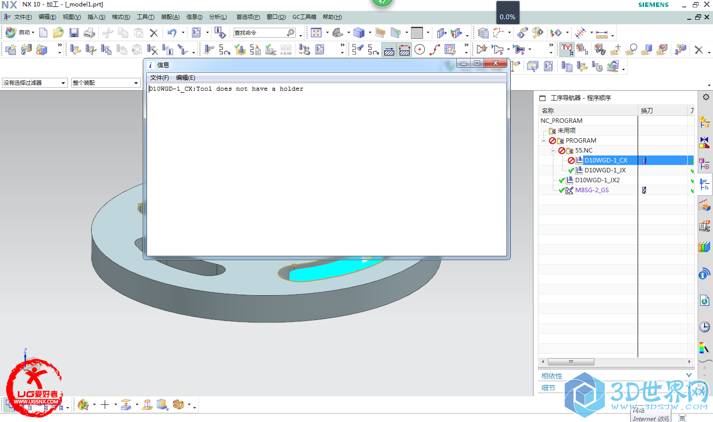Click the navigator settings gear icon
The height and width of the screenshot is (422, 713).
point(706,97)
